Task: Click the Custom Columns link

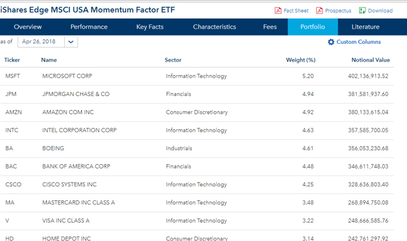Action: tap(359, 42)
